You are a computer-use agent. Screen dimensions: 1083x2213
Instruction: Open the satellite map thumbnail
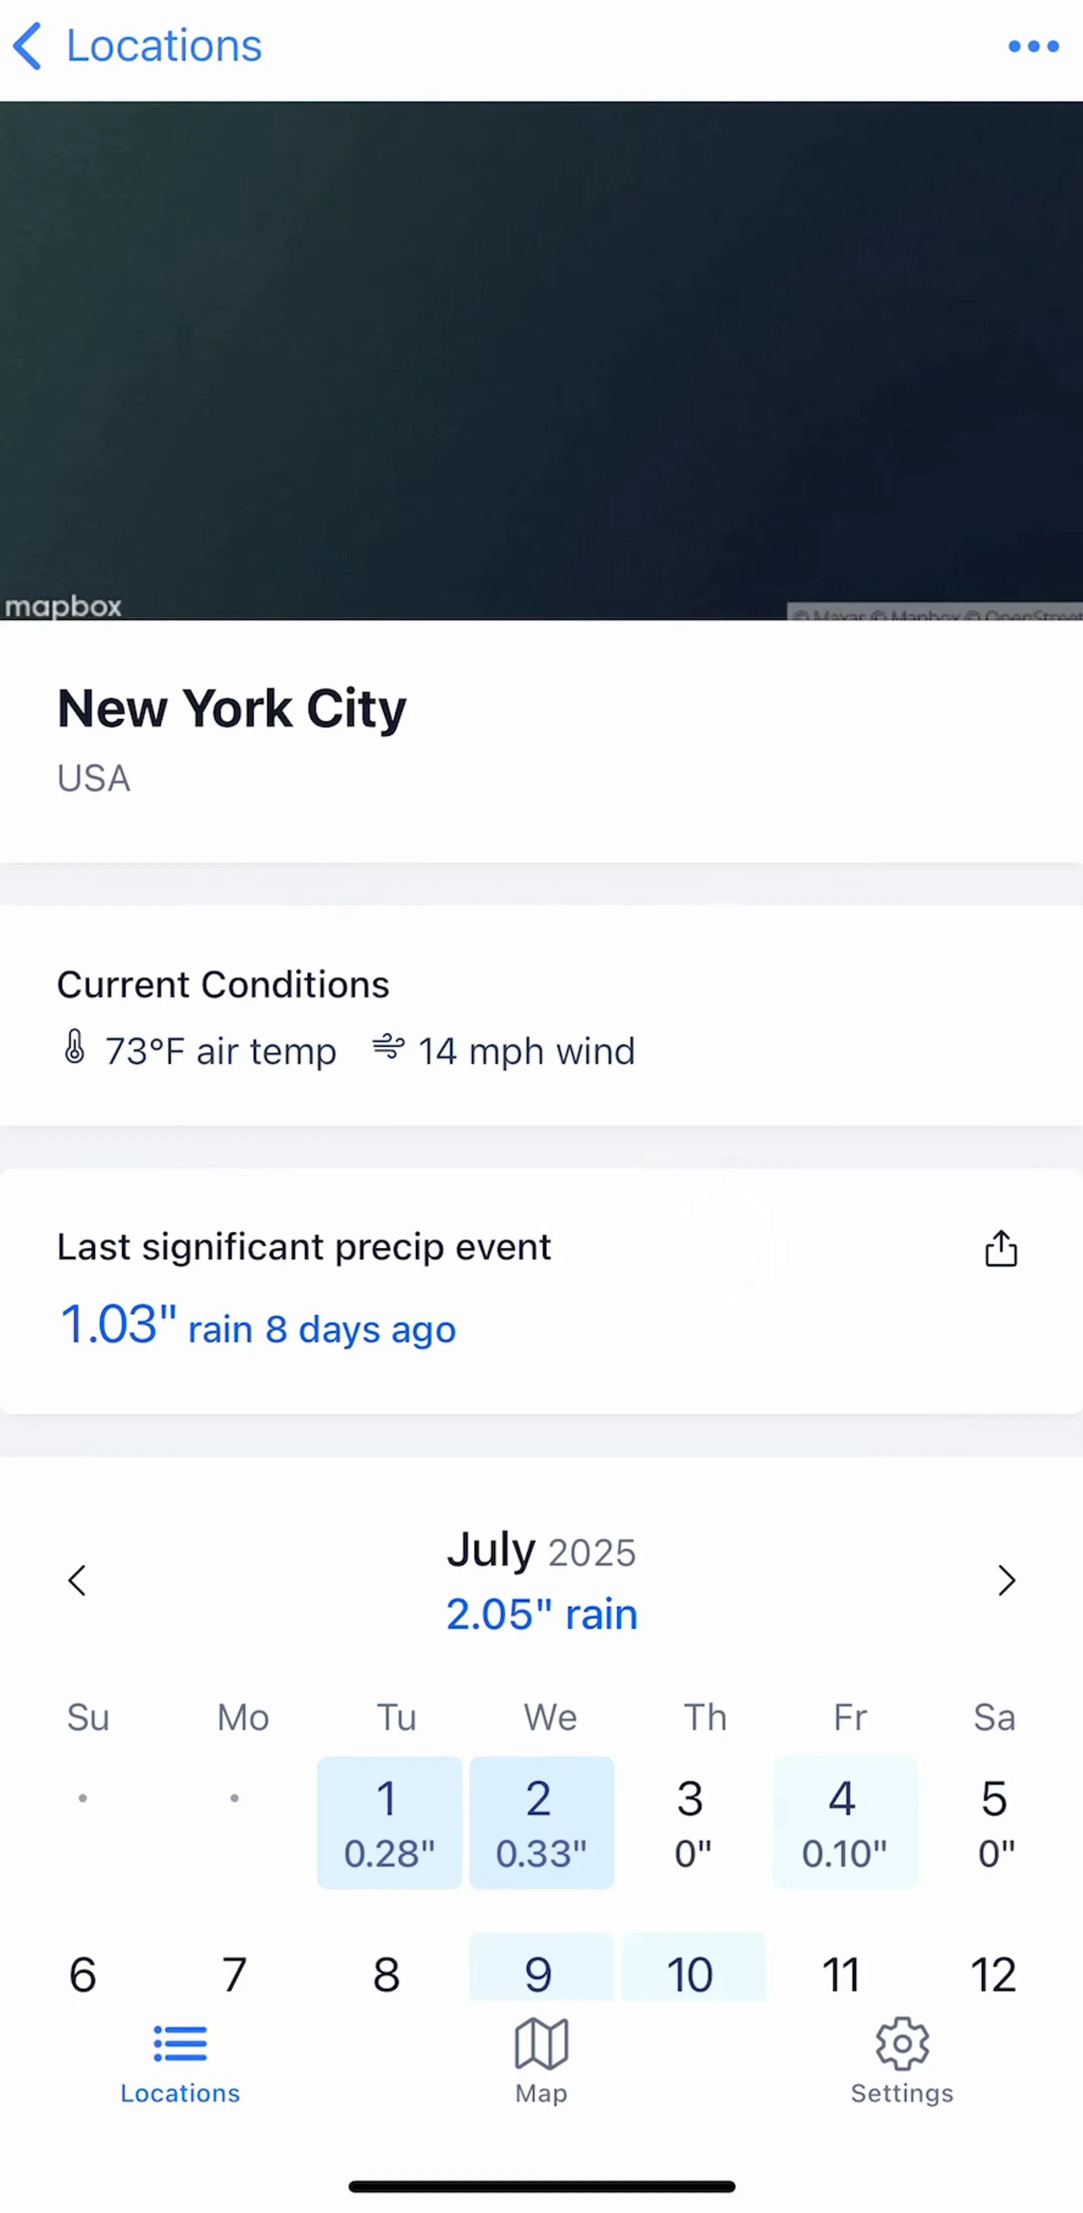click(541, 361)
